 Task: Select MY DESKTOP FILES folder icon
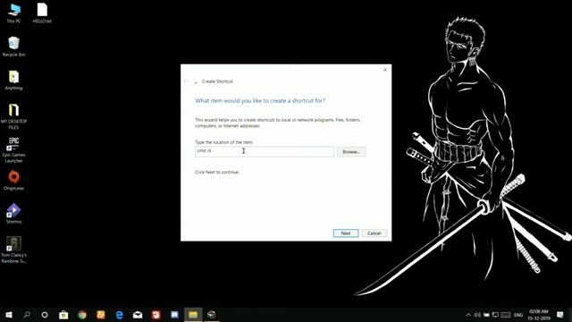coord(13,116)
